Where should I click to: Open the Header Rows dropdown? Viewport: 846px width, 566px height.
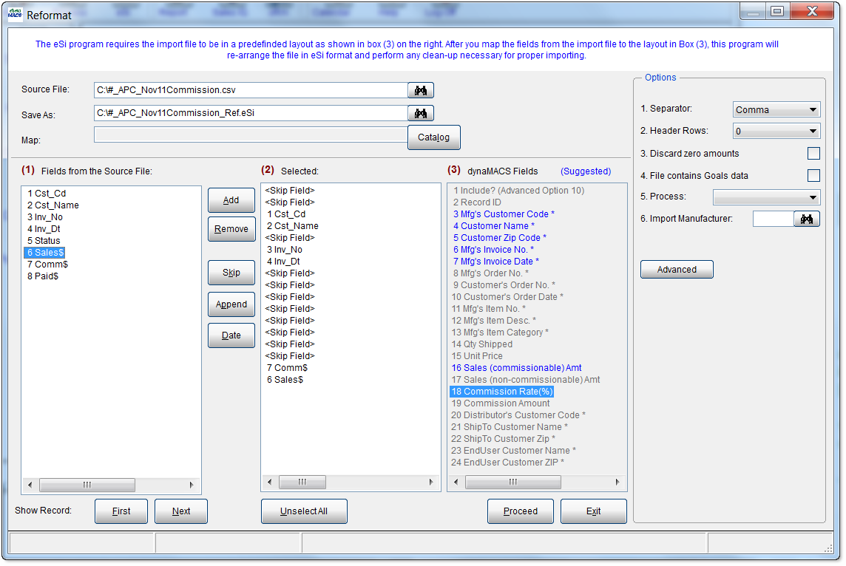pyautogui.click(x=776, y=131)
